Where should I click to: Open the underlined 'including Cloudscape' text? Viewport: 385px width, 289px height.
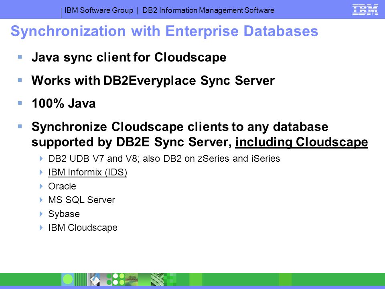(x=302, y=142)
